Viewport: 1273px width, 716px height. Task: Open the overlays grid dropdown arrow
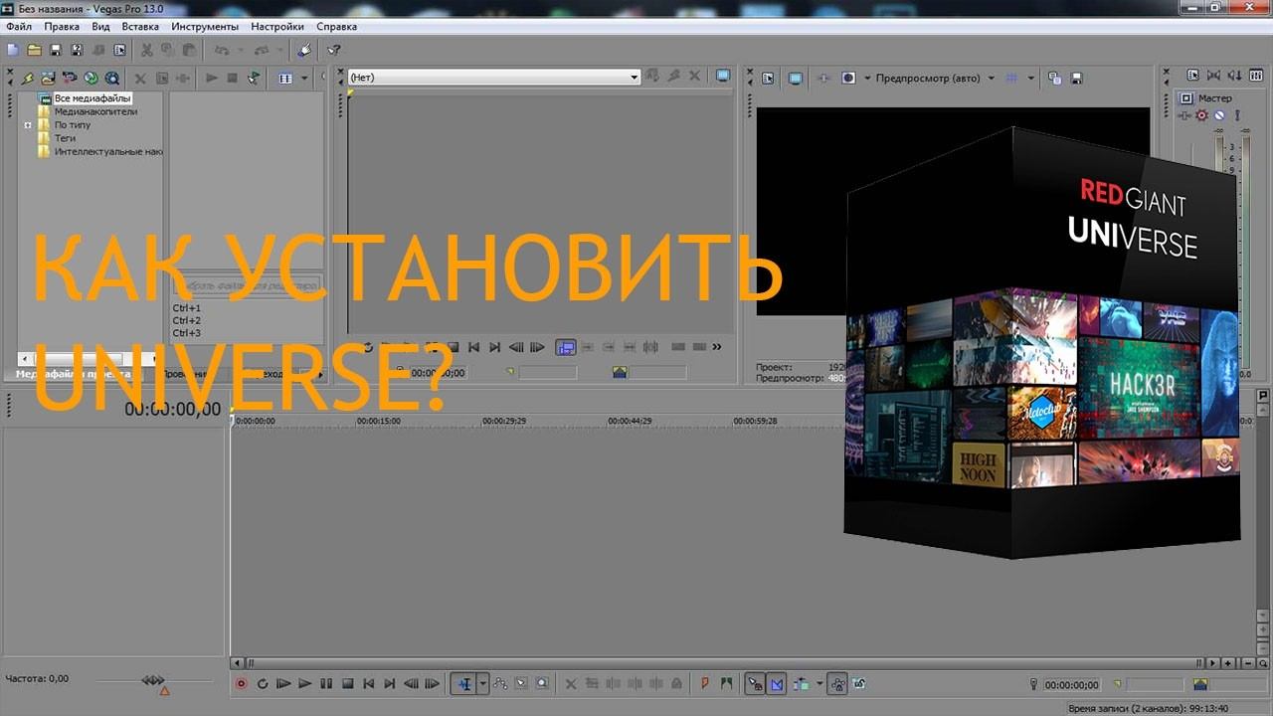click(1031, 78)
